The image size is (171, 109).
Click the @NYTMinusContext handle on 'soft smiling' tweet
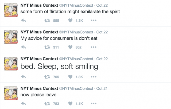(76, 59)
